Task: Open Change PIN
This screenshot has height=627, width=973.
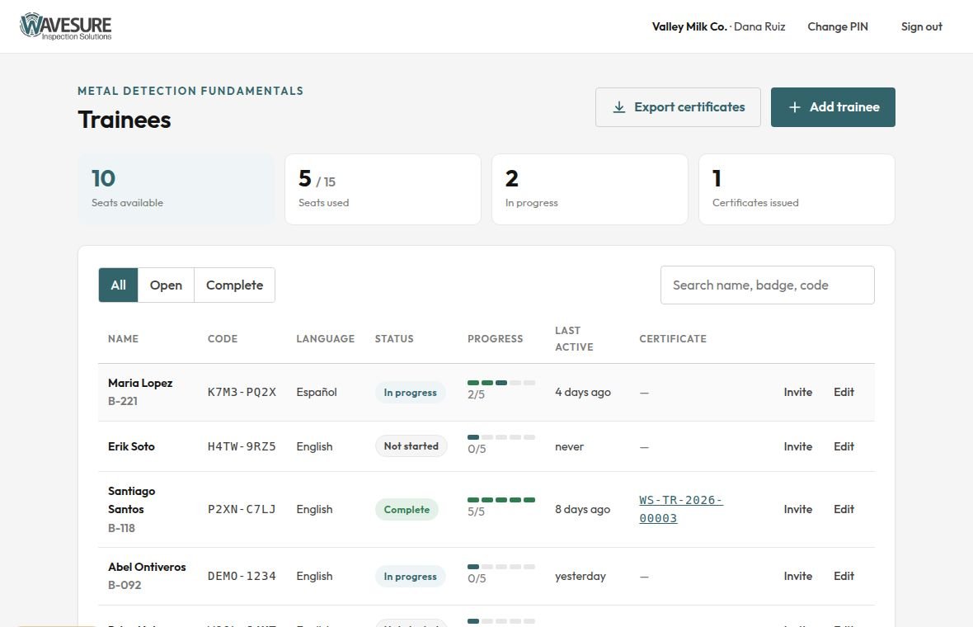Action: (x=837, y=26)
